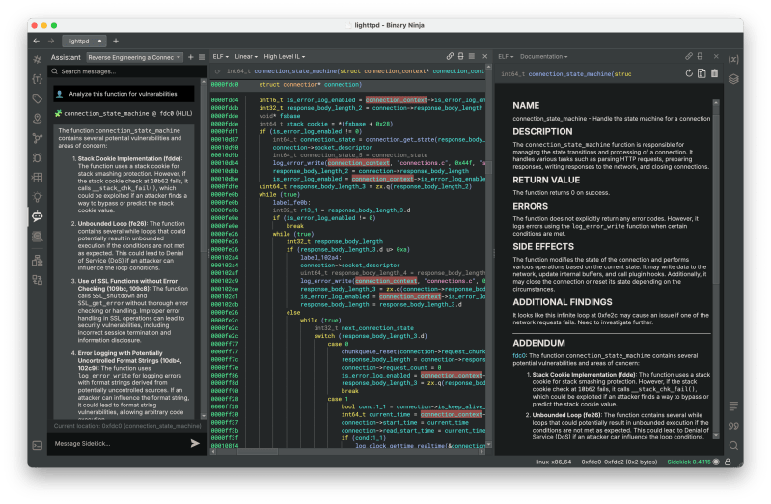Open the Tags sidebar panel
The image size is (771, 504).
pyautogui.click(x=38, y=98)
